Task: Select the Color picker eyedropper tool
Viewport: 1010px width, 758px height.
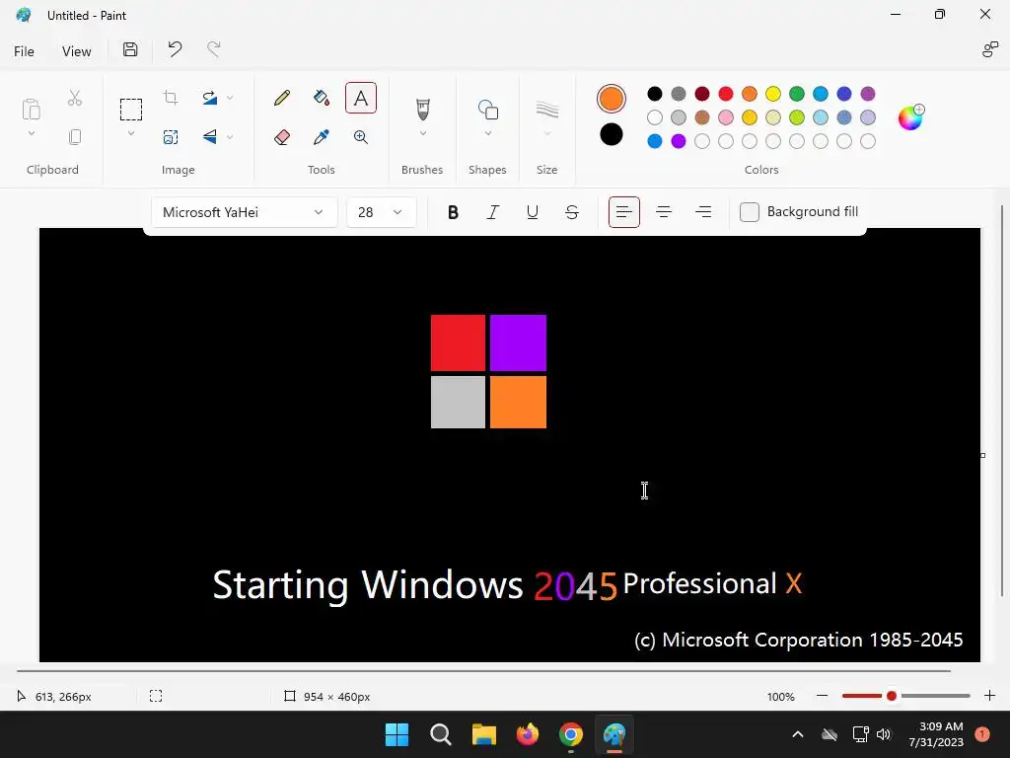Action: coord(321,136)
